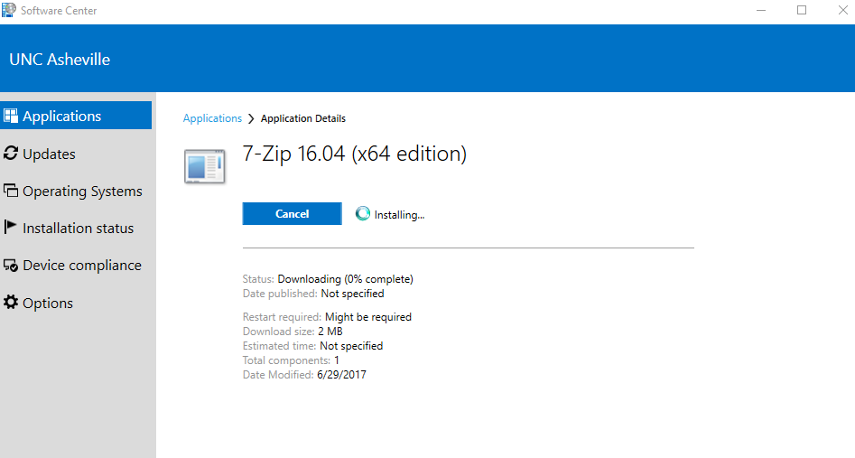
Task: Click the Application Details breadcrumb text
Action: [303, 118]
